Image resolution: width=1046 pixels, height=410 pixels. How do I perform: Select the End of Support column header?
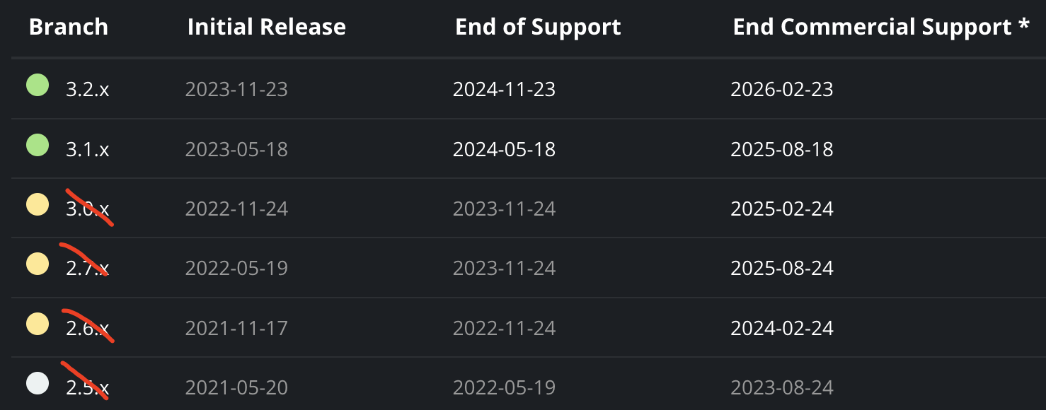(538, 27)
